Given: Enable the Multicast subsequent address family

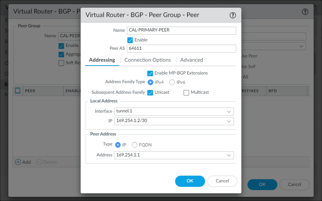Looking at the screenshot, I should pos(186,92).
